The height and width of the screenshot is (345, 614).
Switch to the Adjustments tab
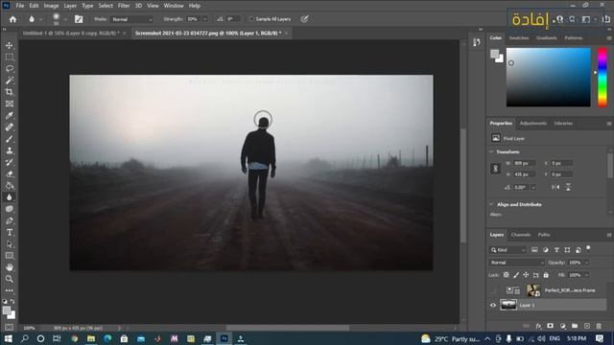coord(533,124)
